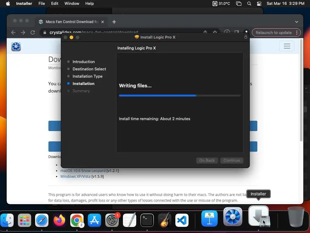Viewport: 310px width, 233px height.
Task: Reload the Chrome page
Action: point(33,32)
